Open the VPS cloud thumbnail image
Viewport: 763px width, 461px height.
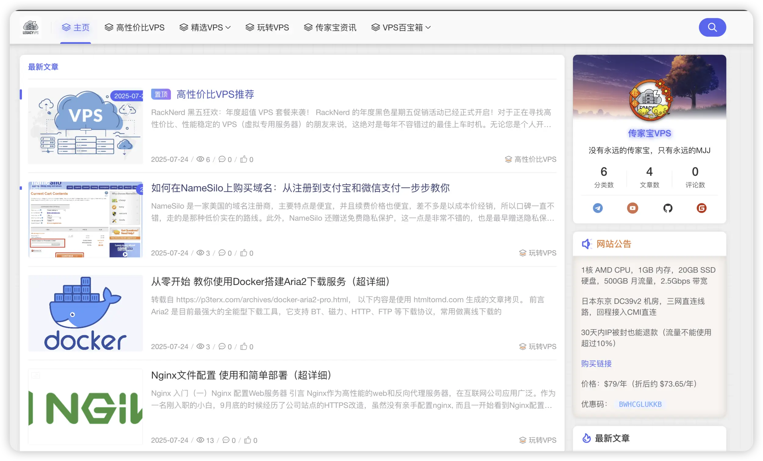tap(85, 126)
